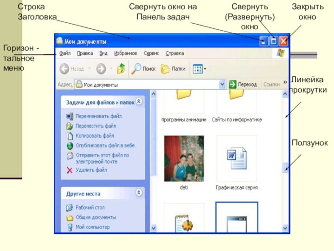The image size is (334, 251).
Task: Open the Word document Графическая серия
Action: (x=237, y=159)
